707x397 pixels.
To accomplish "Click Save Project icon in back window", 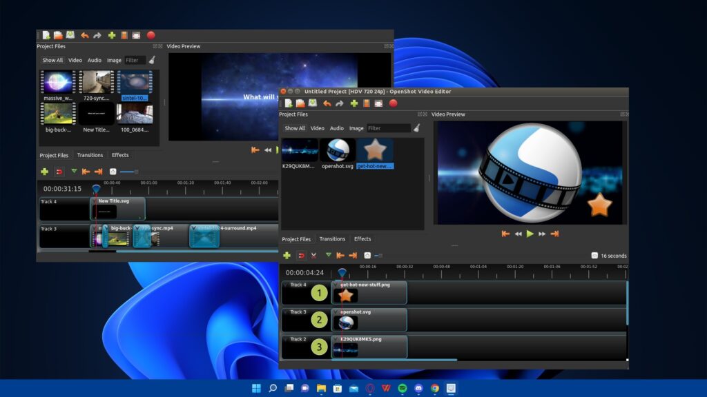I will (70, 35).
